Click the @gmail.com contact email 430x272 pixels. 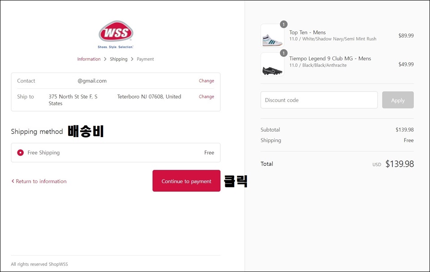click(92, 81)
